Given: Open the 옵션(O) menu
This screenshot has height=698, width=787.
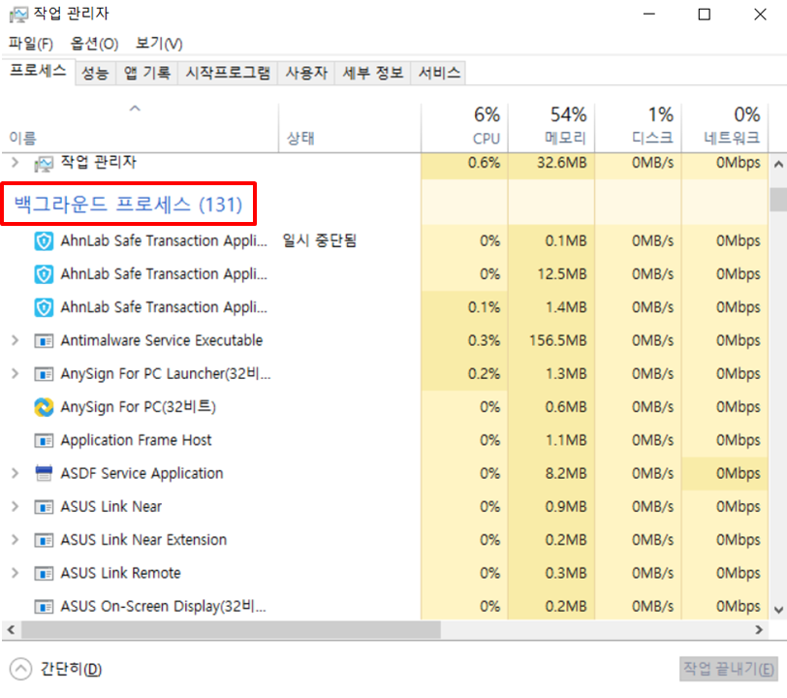Looking at the screenshot, I should tap(94, 44).
